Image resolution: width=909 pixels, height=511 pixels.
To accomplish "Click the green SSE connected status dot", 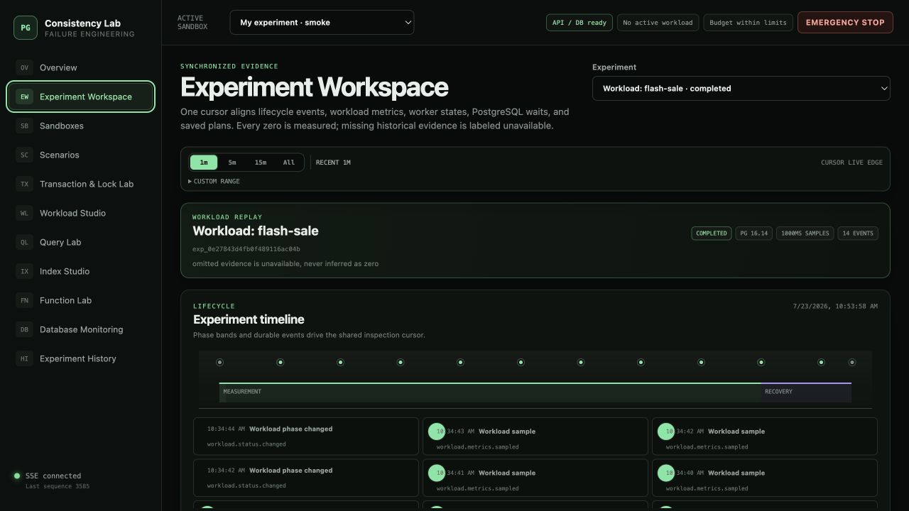I will tap(17, 476).
